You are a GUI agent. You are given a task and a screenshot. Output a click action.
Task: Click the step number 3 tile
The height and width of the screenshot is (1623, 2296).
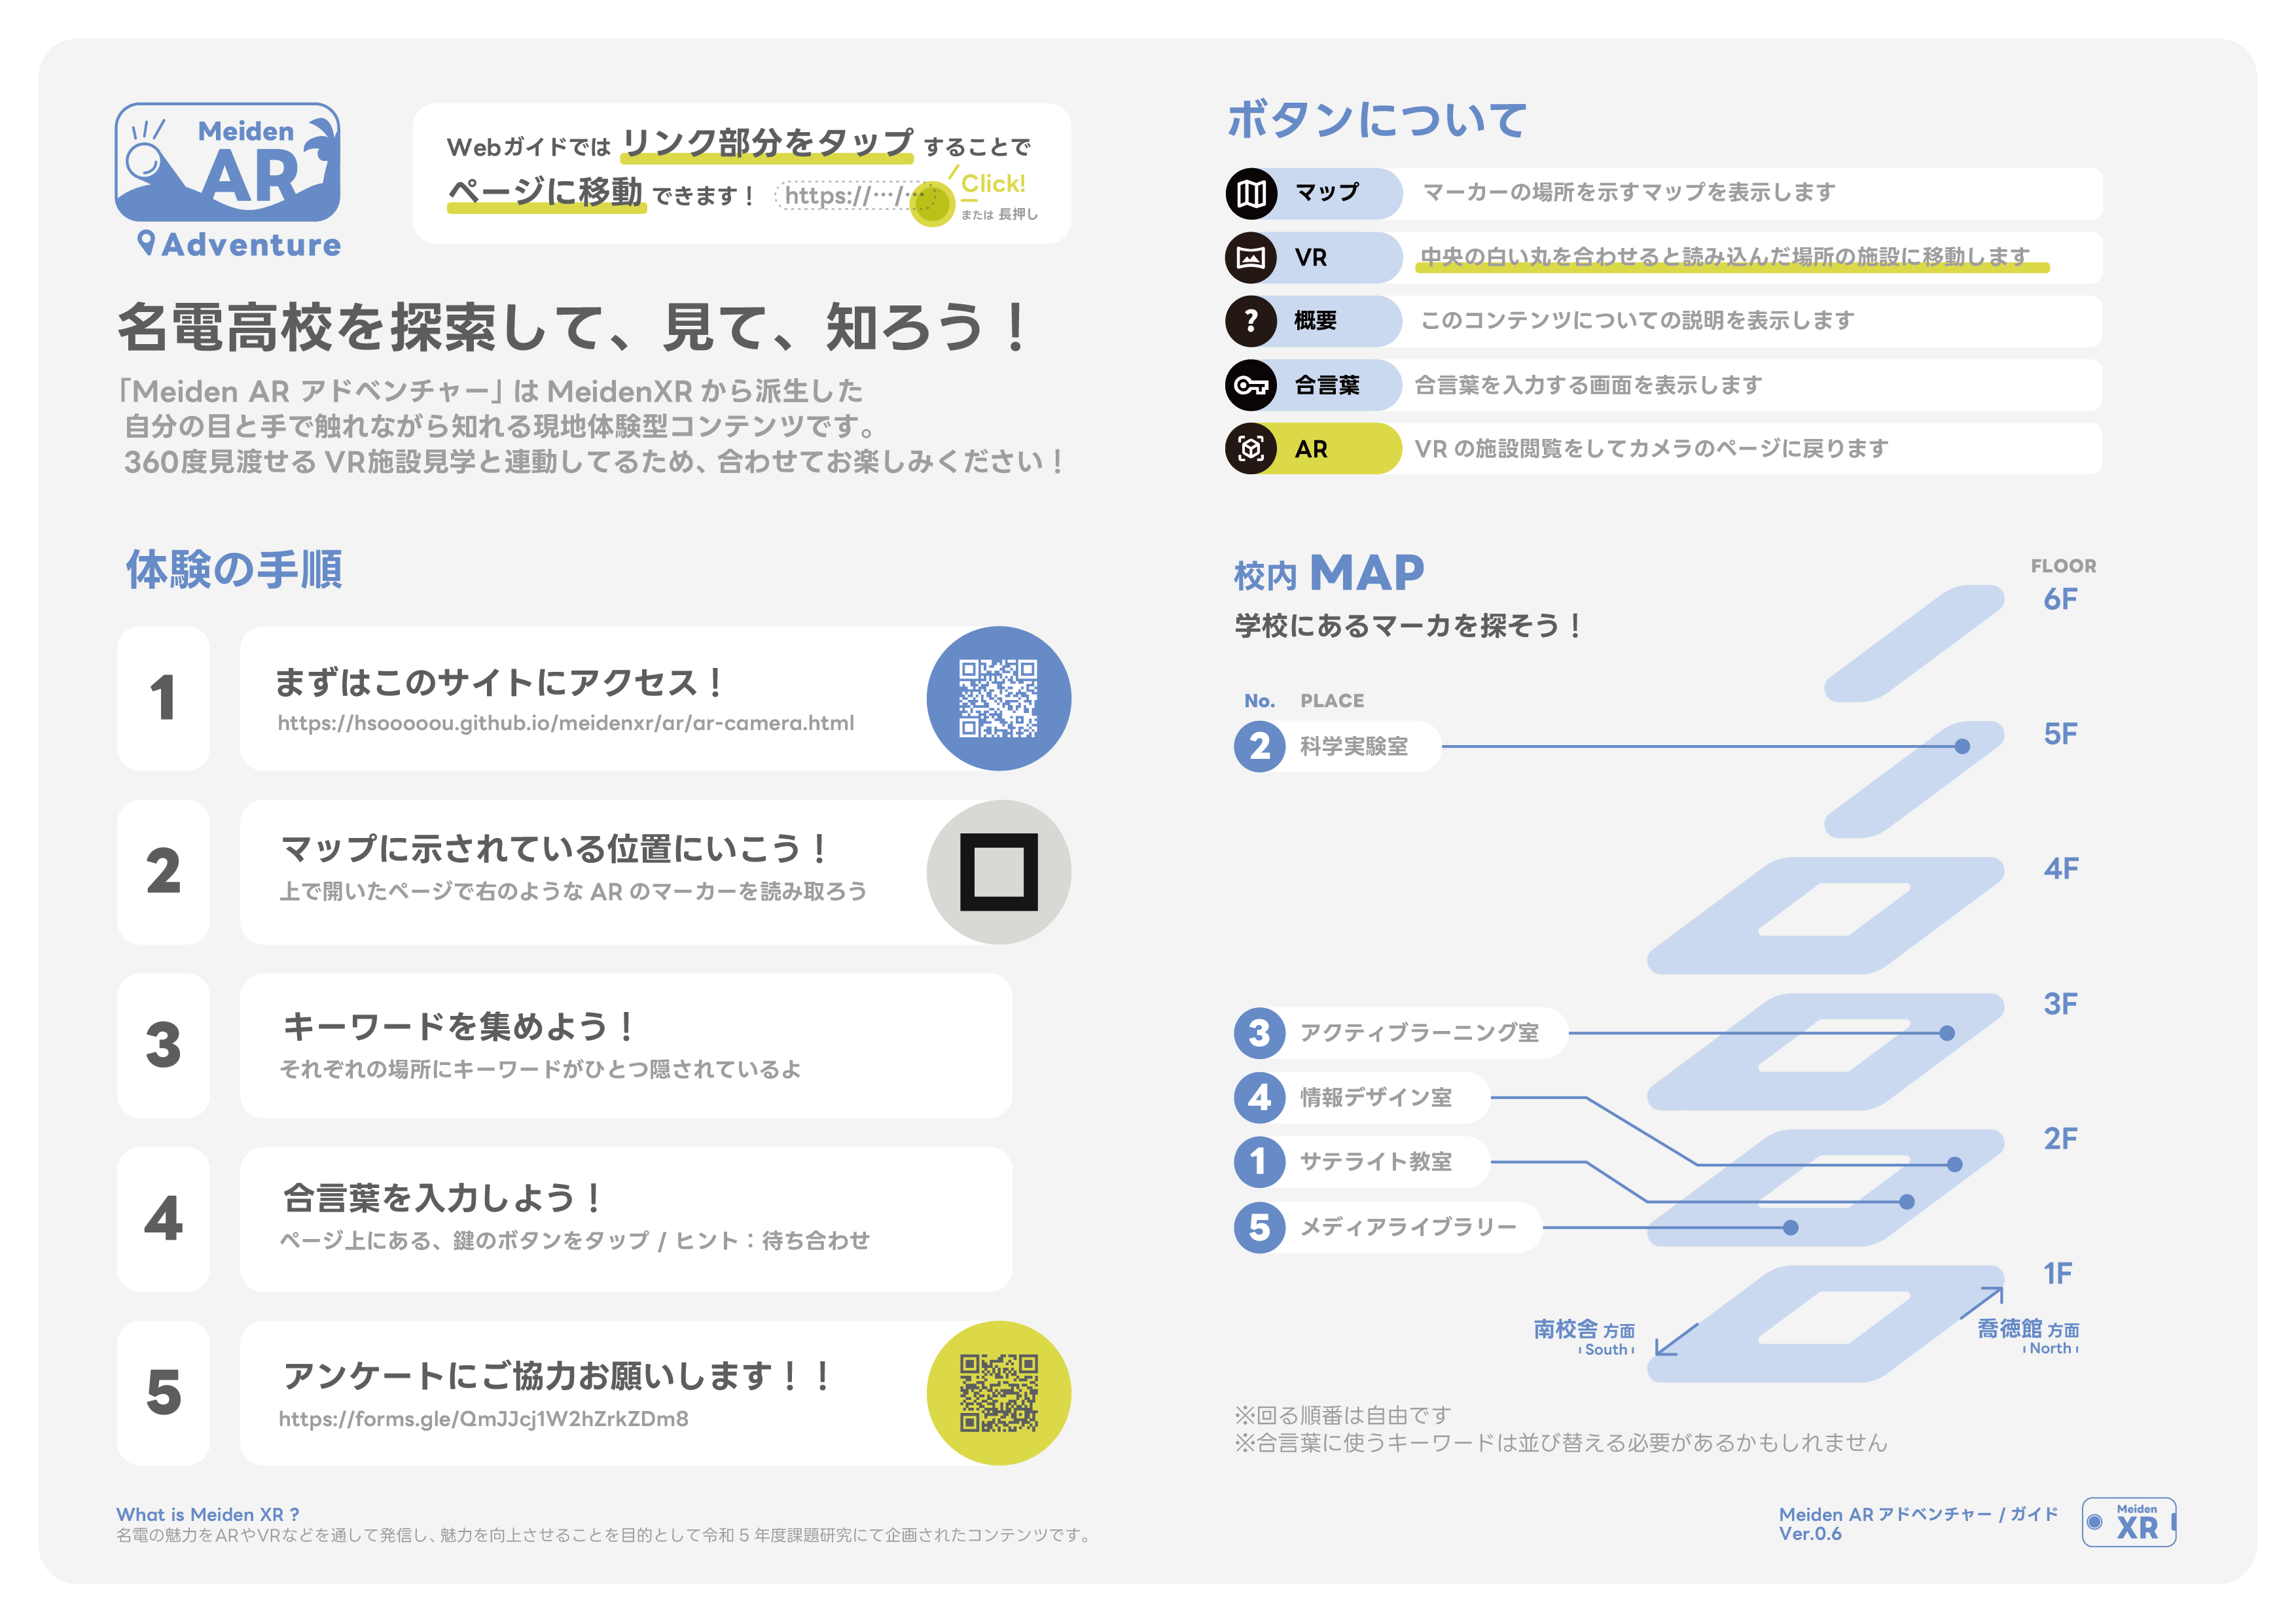click(x=163, y=1045)
